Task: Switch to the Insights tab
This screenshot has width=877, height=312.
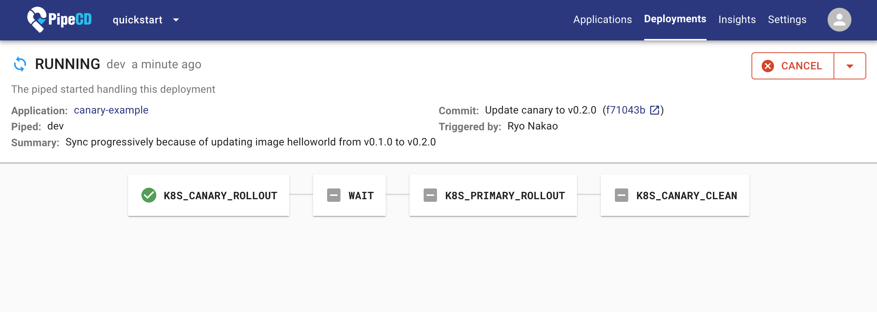Action: (x=737, y=20)
